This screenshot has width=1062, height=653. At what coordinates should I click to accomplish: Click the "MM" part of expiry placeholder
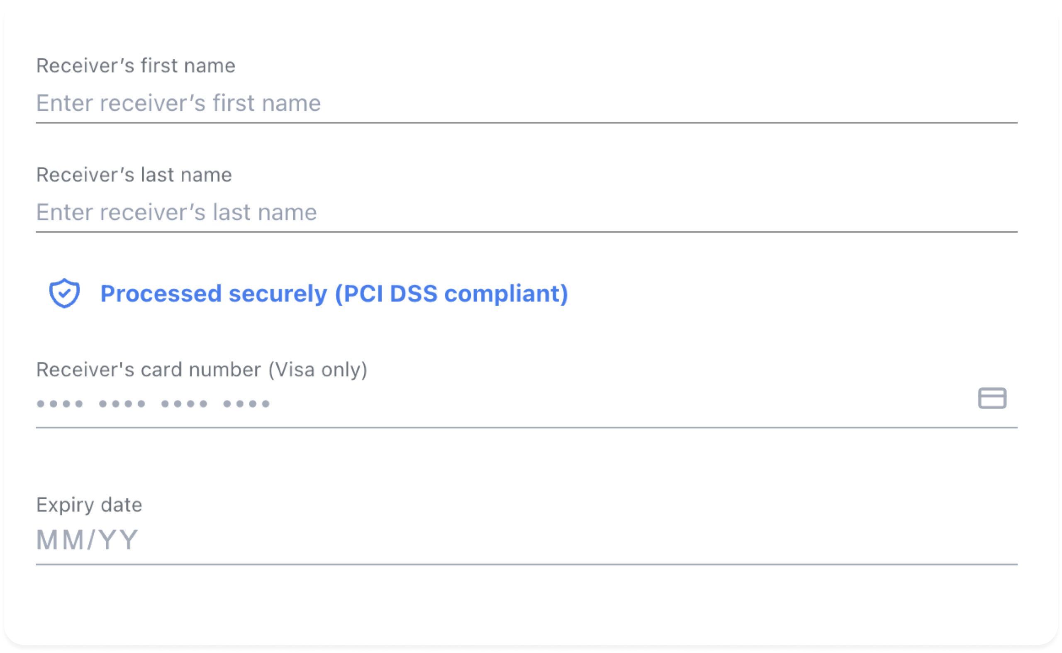coord(61,540)
